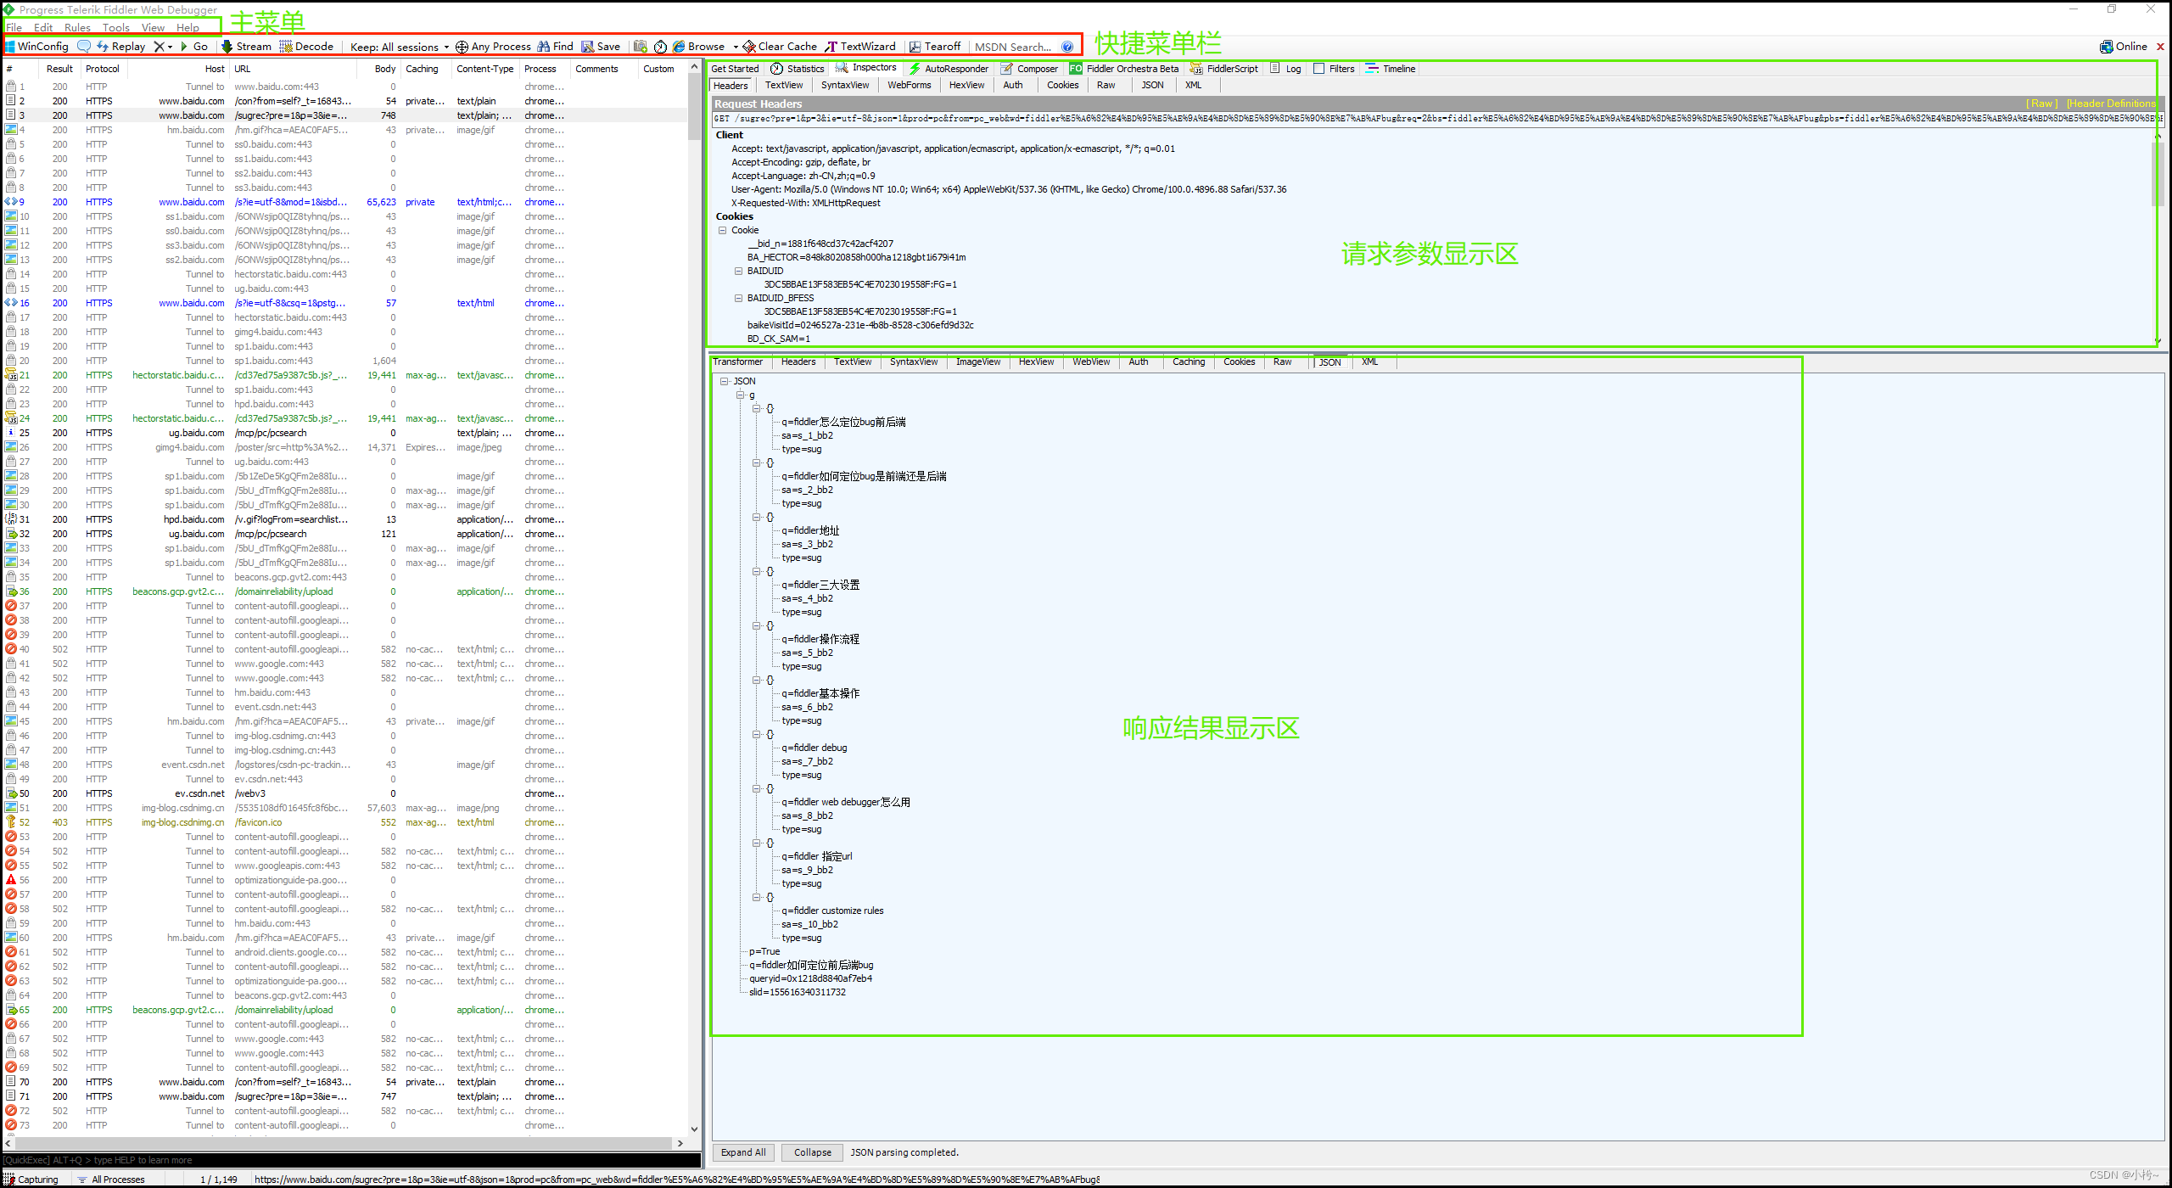Screen dimensions: 2172x1188
Task: Open the Log tab
Action: pos(1285,69)
